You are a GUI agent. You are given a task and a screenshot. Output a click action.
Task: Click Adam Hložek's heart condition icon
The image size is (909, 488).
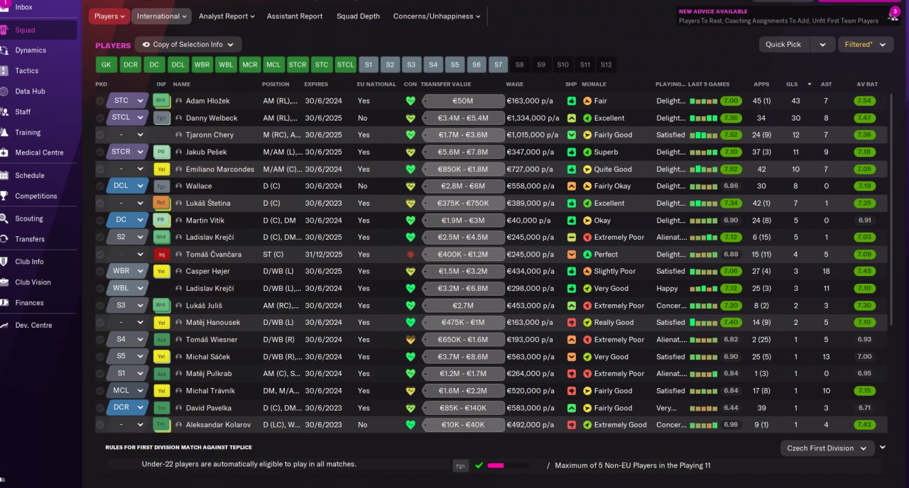(x=410, y=101)
